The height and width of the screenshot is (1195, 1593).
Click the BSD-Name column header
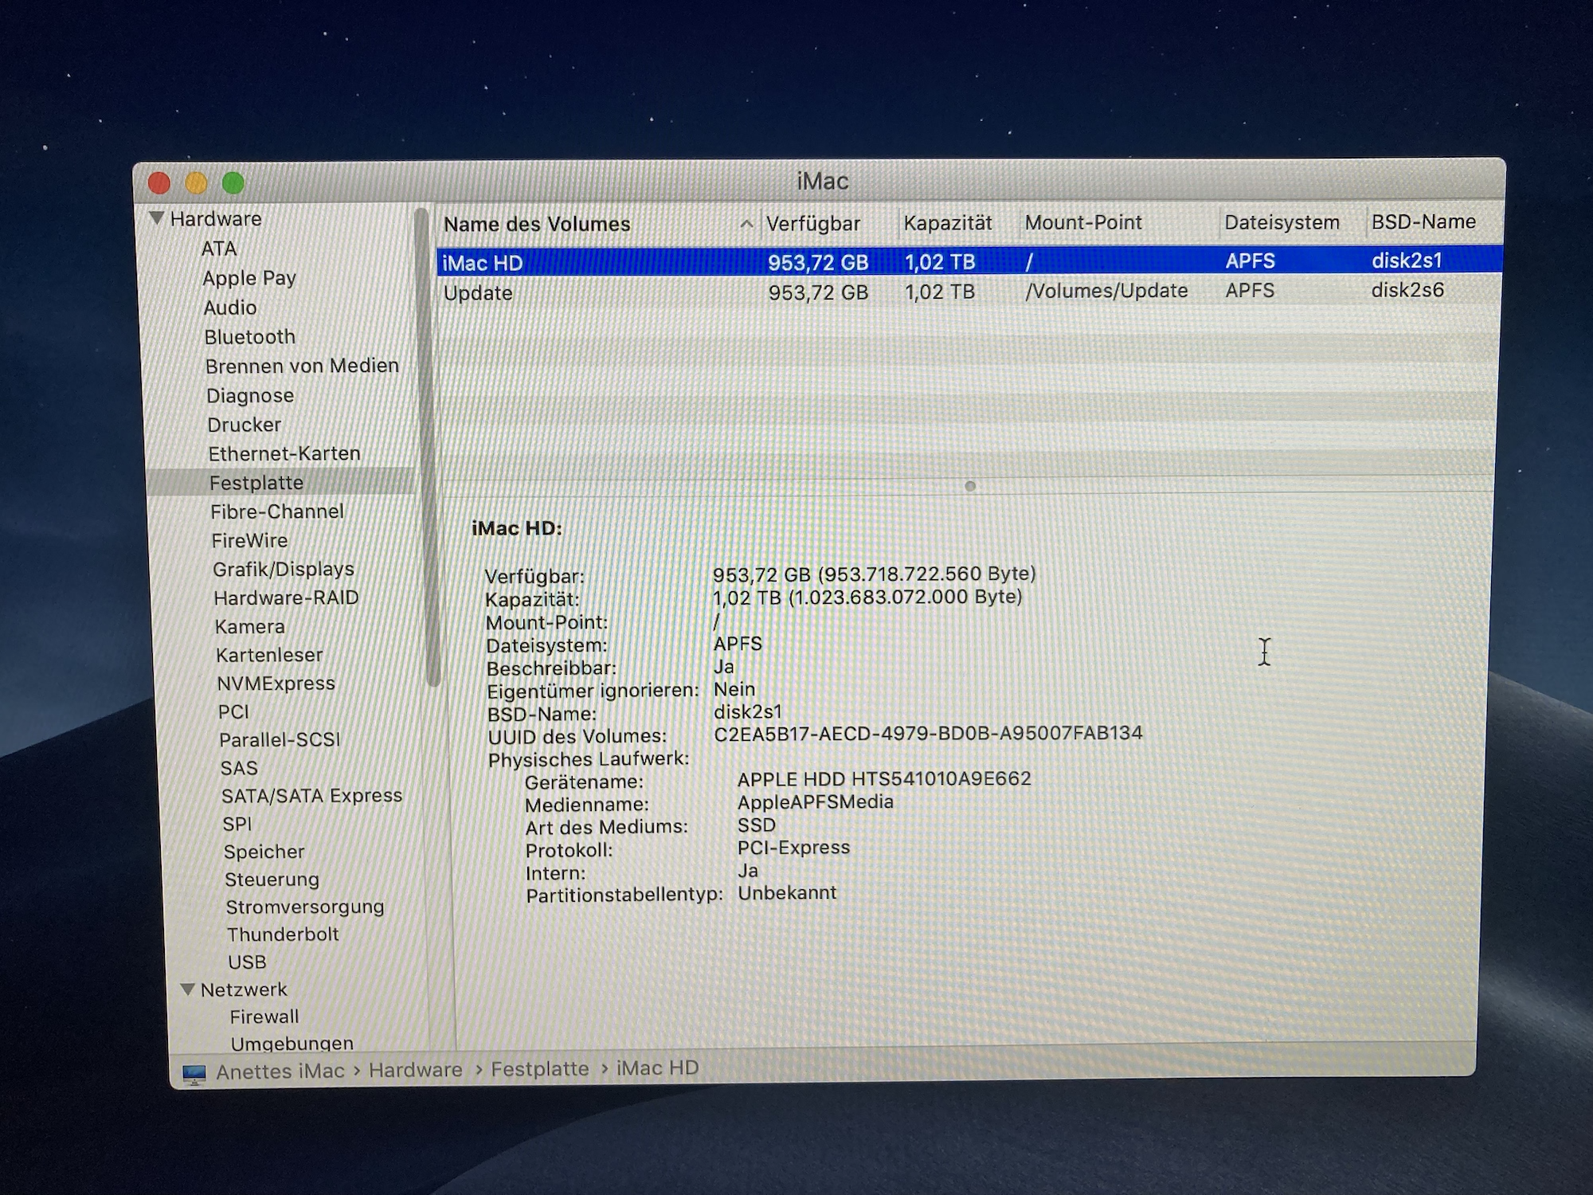click(1423, 221)
